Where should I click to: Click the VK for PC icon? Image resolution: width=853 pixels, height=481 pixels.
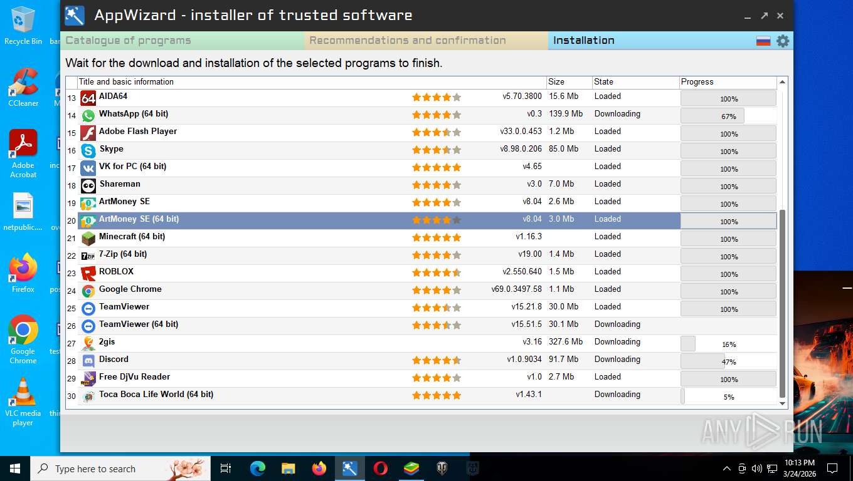point(88,168)
